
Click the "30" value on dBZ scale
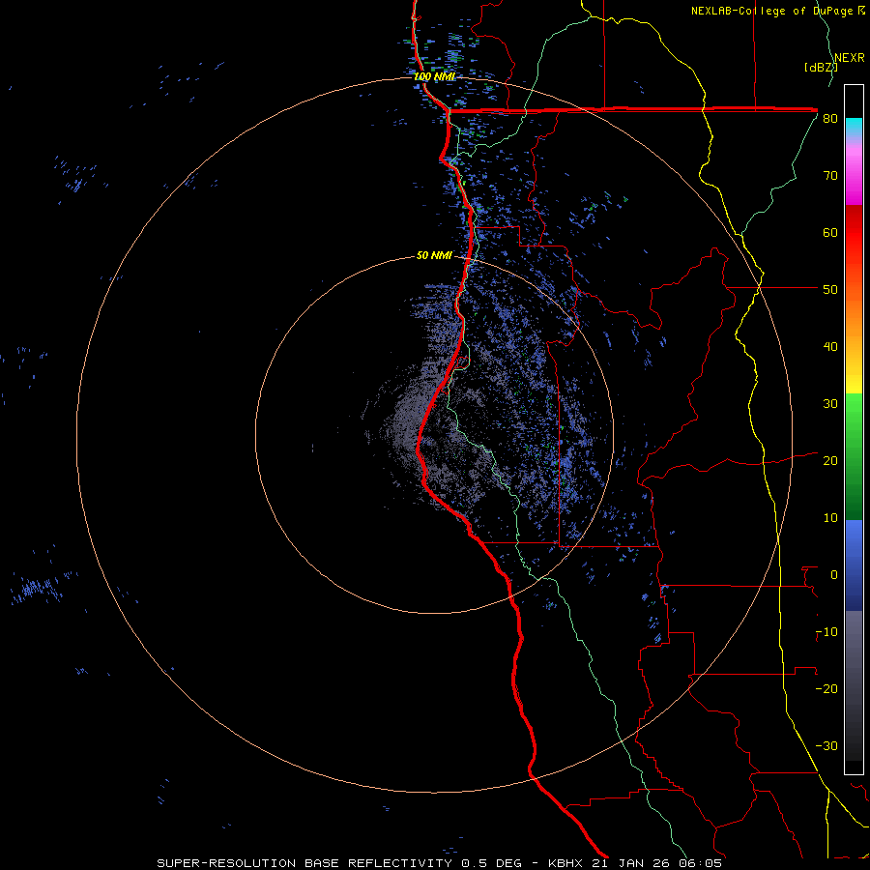830,403
